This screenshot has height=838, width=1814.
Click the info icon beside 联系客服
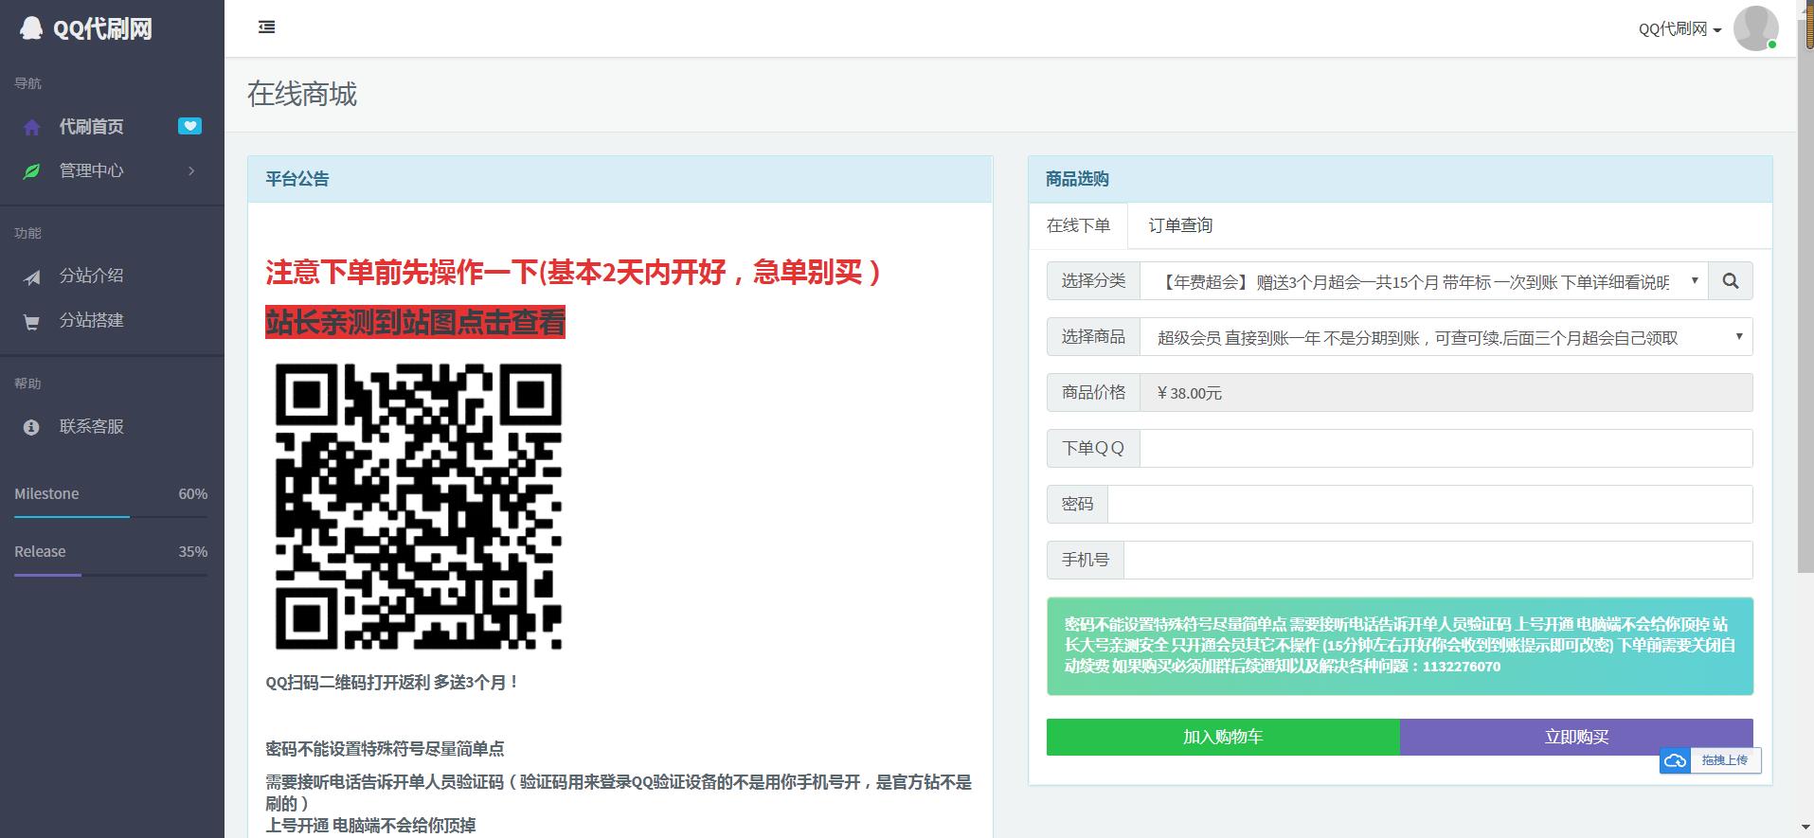(x=31, y=427)
